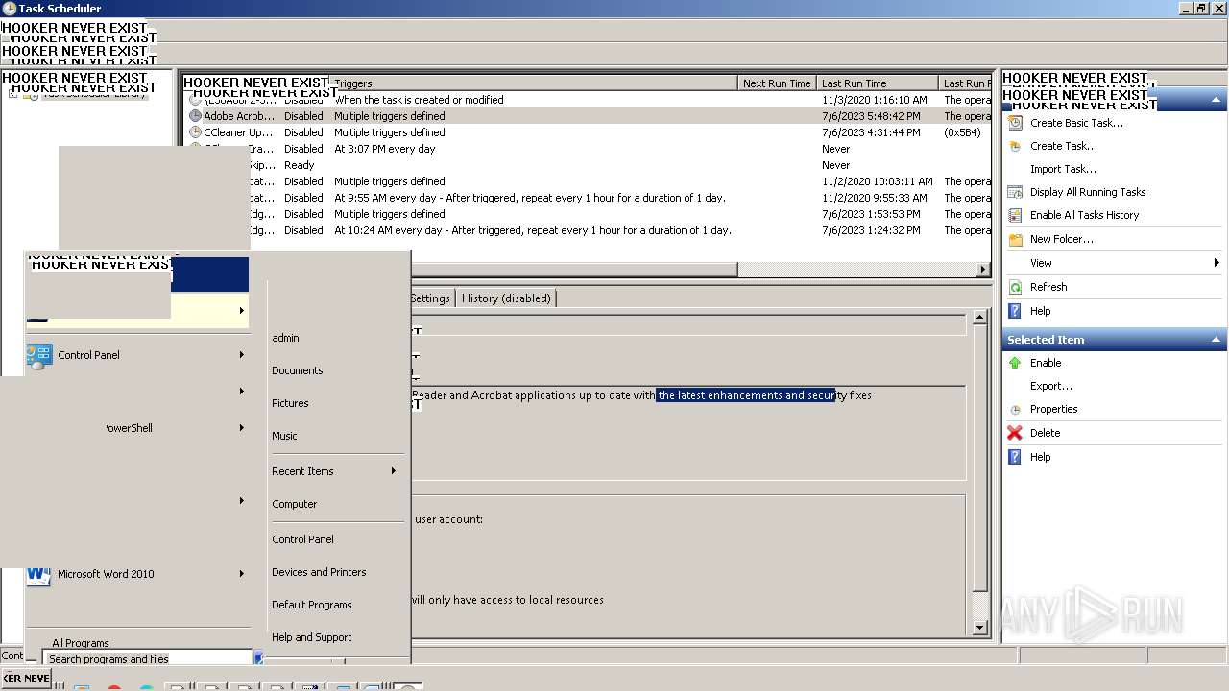Viewport: 1229px width, 691px height.
Task: Click highlighted text 'the latest enhancements and security'
Action: [x=746, y=395]
